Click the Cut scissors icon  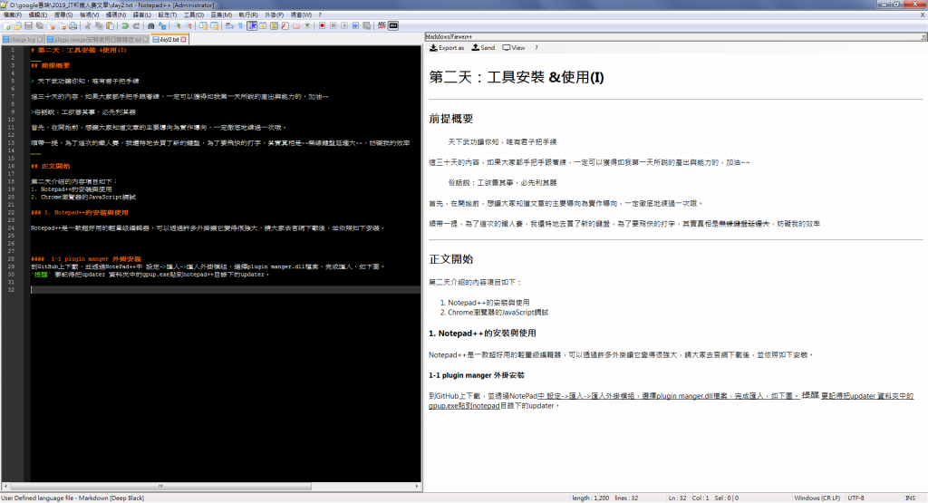tap(88, 26)
